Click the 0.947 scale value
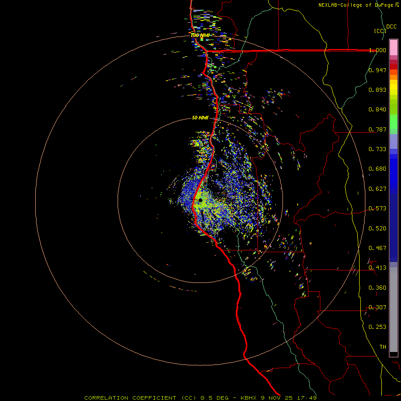401x401 pixels. pyautogui.click(x=377, y=70)
